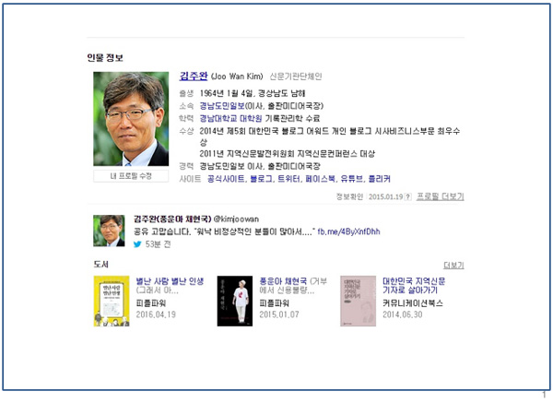Image resolution: width=553 pixels, height=403 pixels.
Task: Open the large profile photo of 김주완
Action: point(131,119)
